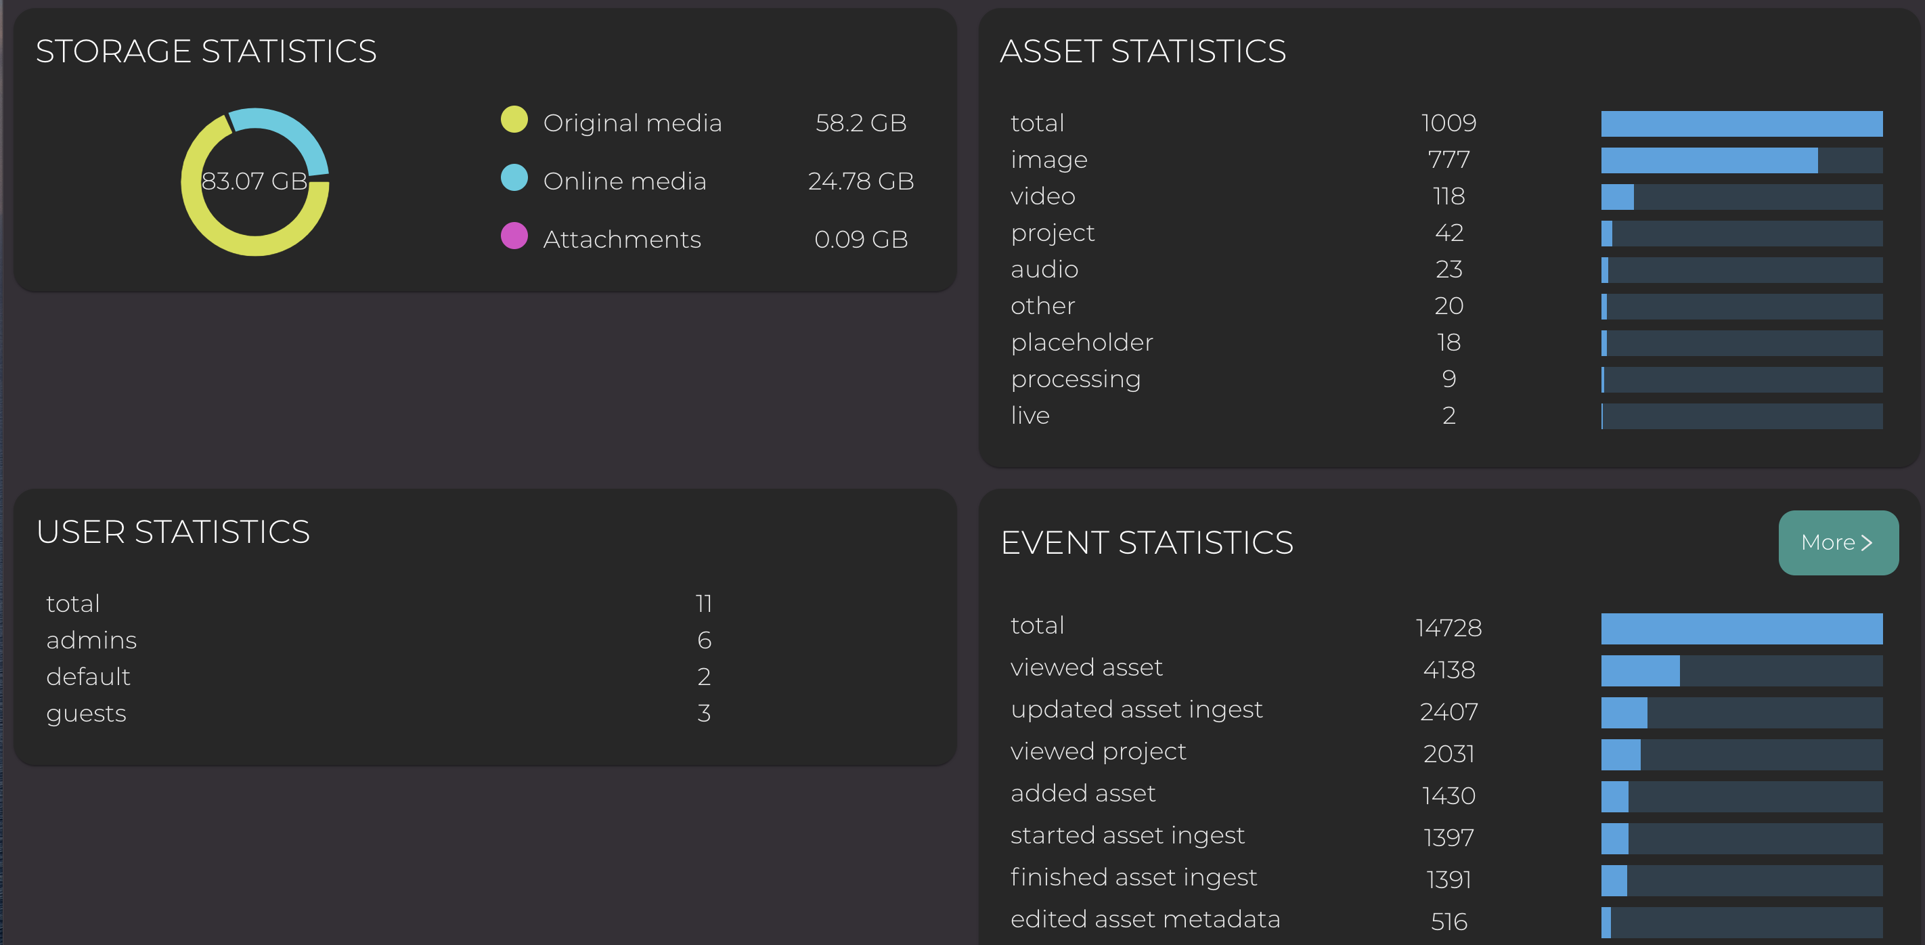Click the Online media legend label

pyautogui.click(x=624, y=181)
